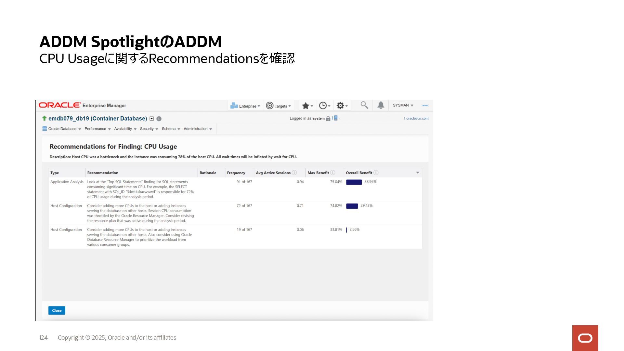The width and height of the screenshot is (624, 351).
Task: Open the History clock menu
Action: tap(325, 106)
